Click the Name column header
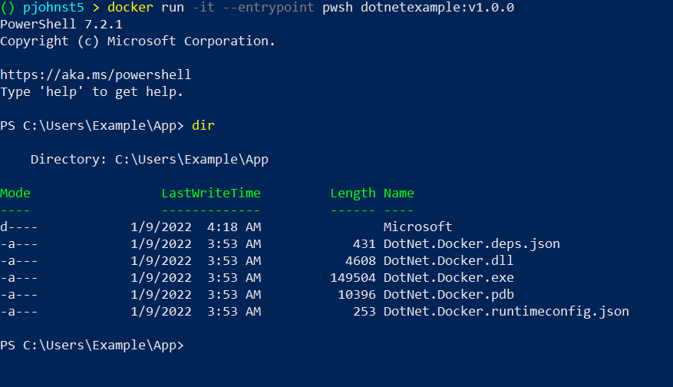This screenshot has height=387, width=673. click(399, 193)
